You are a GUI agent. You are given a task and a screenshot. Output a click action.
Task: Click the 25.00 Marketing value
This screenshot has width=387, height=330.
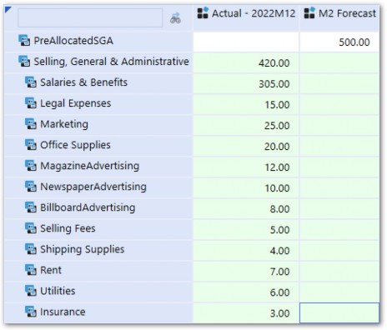246,125
